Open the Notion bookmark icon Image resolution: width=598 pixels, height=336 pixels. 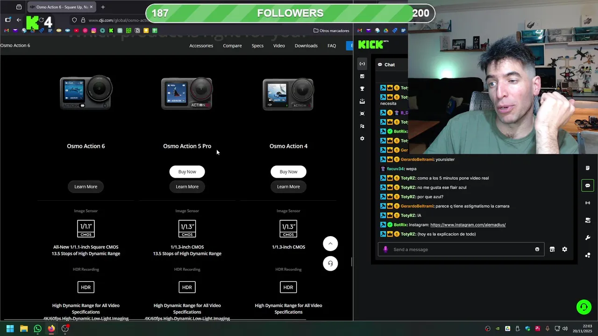(x=137, y=30)
